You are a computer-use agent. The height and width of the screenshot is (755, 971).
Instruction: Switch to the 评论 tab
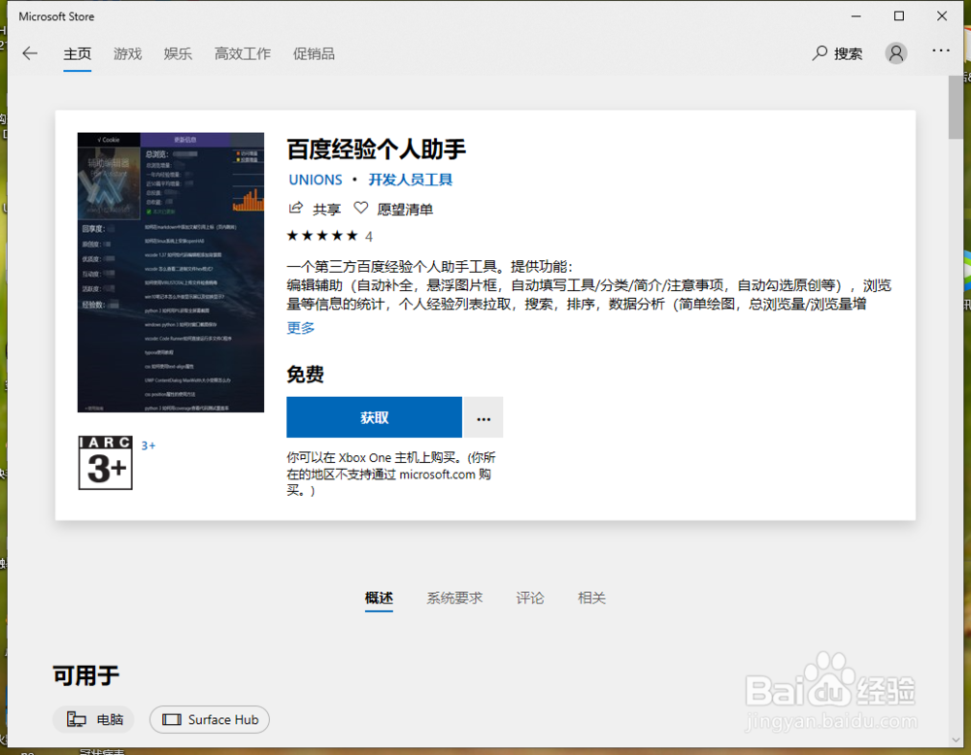530,598
